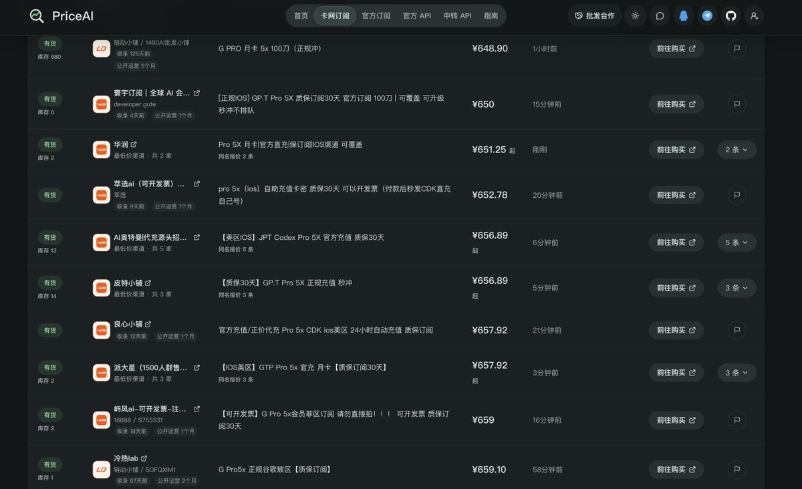The image size is (802, 489).
Task: Click 前往购买 for AI奥特曼 listing
Action: click(676, 242)
